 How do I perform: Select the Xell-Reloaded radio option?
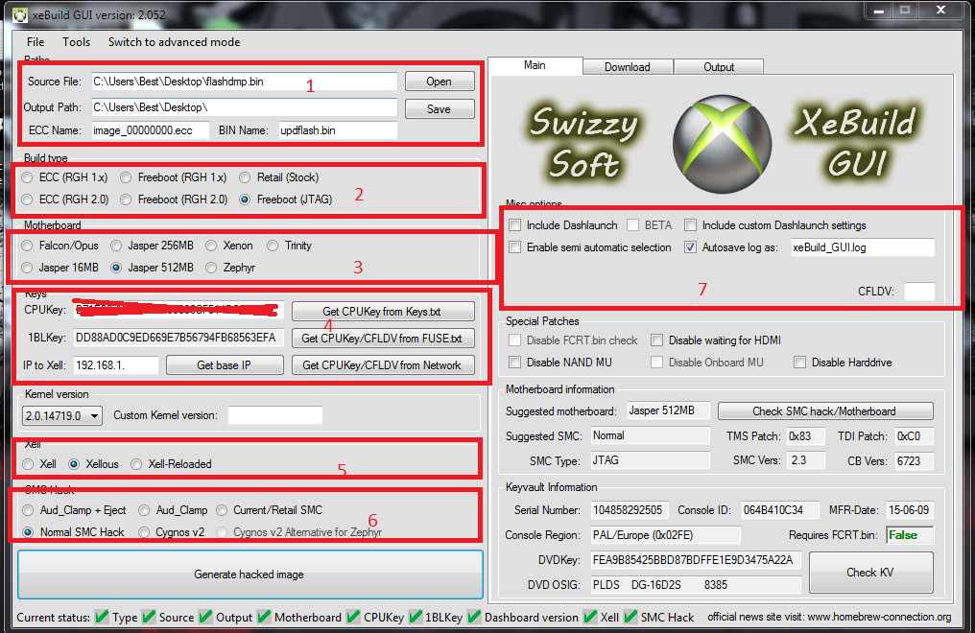[x=172, y=464]
